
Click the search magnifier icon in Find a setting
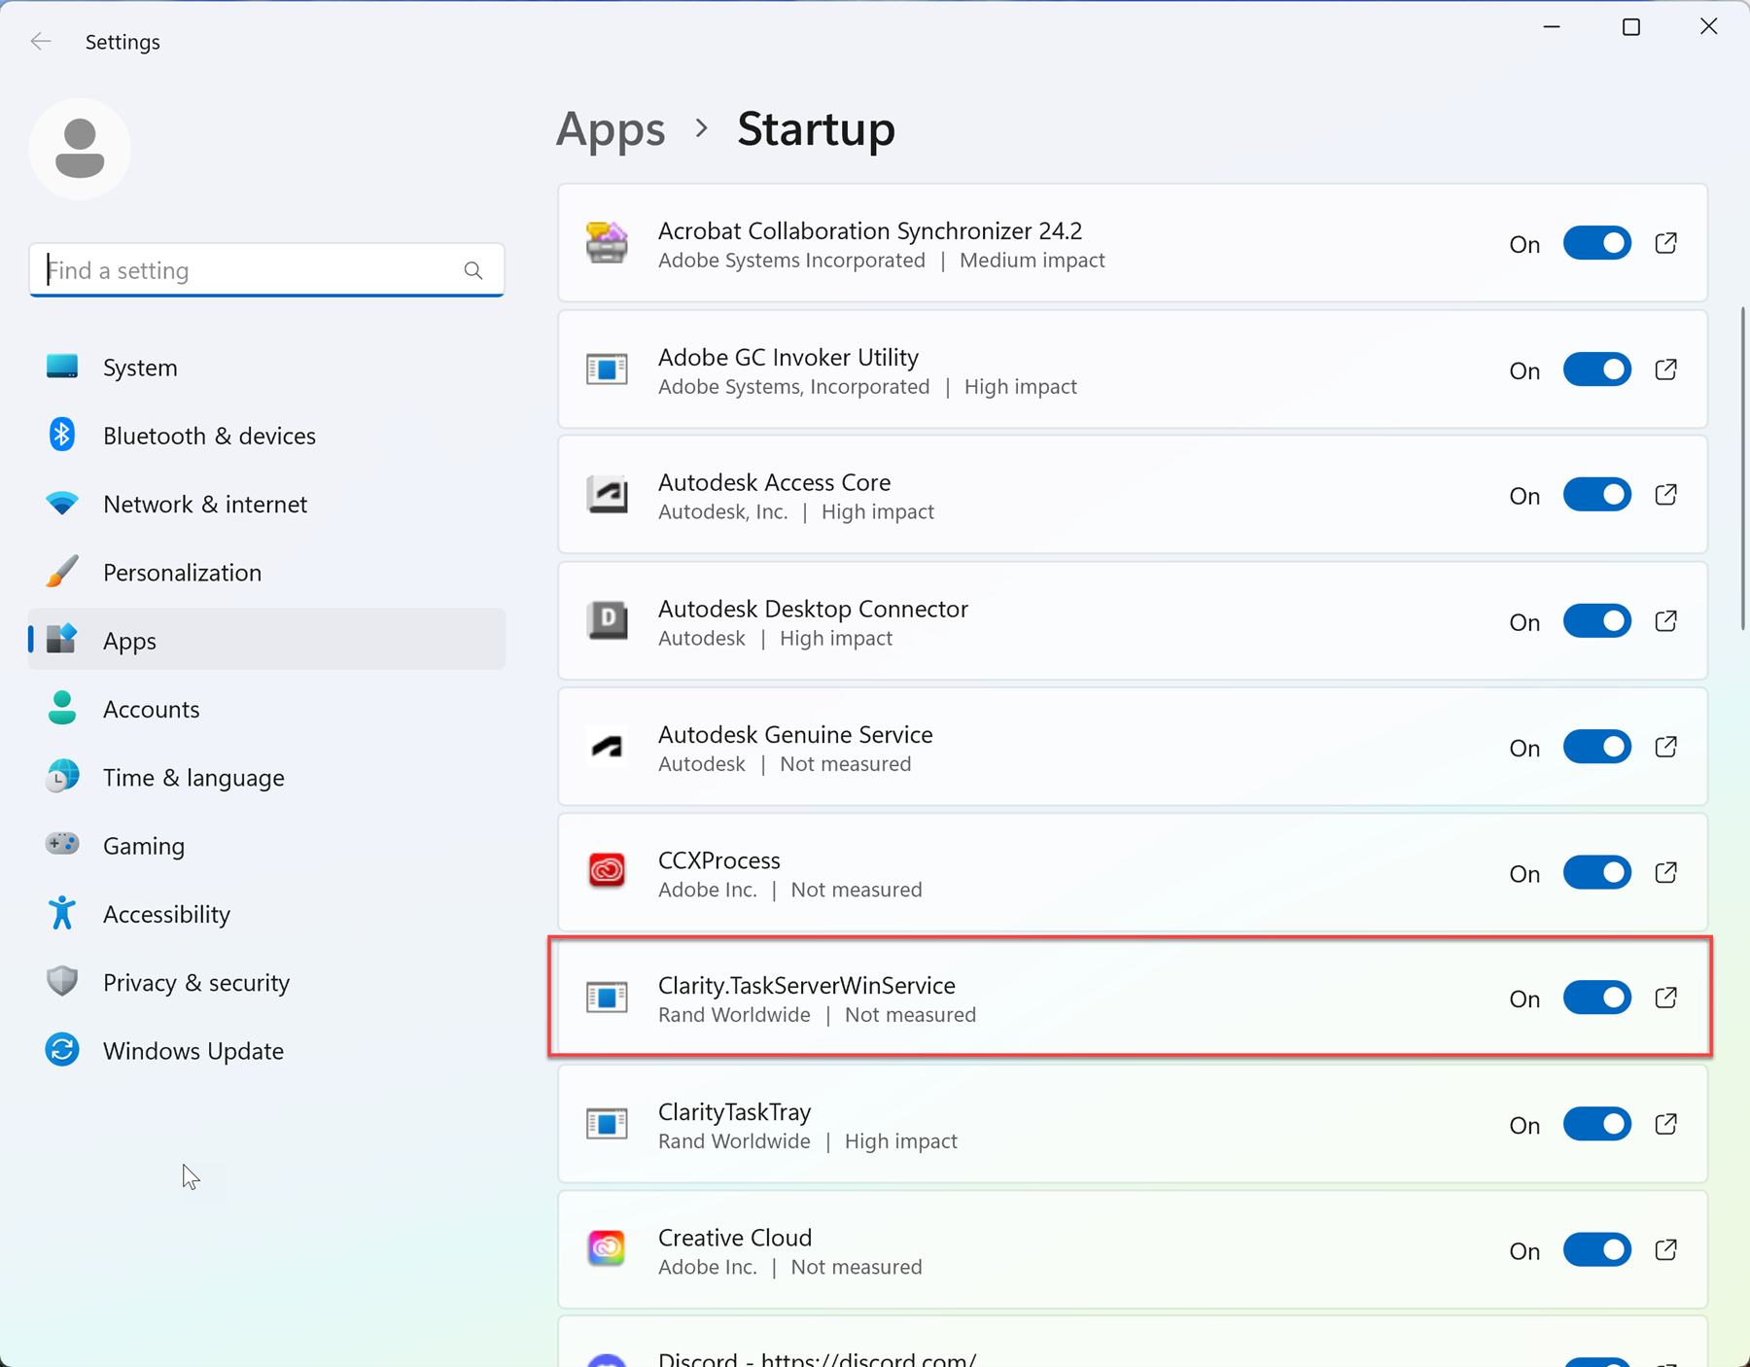pyautogui.click(x=473, y=270)
